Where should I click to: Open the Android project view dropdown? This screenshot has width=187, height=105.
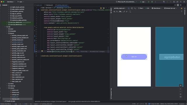(6, 5)
